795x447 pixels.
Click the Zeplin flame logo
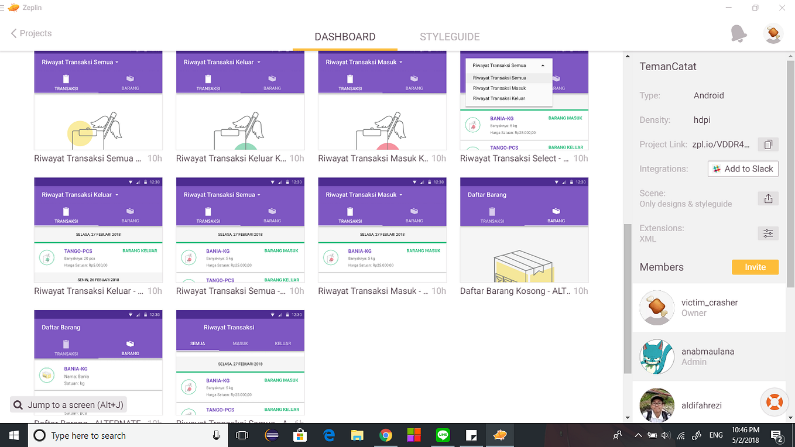pos(12,8)
